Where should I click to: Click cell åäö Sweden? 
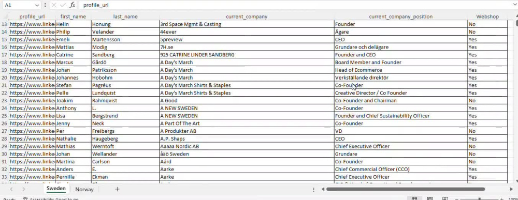click(247, 154)
